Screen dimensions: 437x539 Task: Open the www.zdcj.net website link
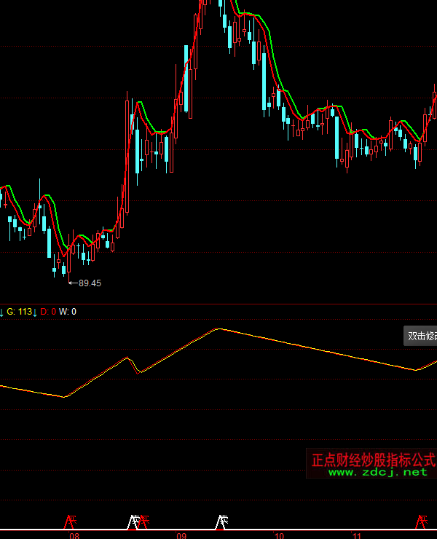coord(377,472)
